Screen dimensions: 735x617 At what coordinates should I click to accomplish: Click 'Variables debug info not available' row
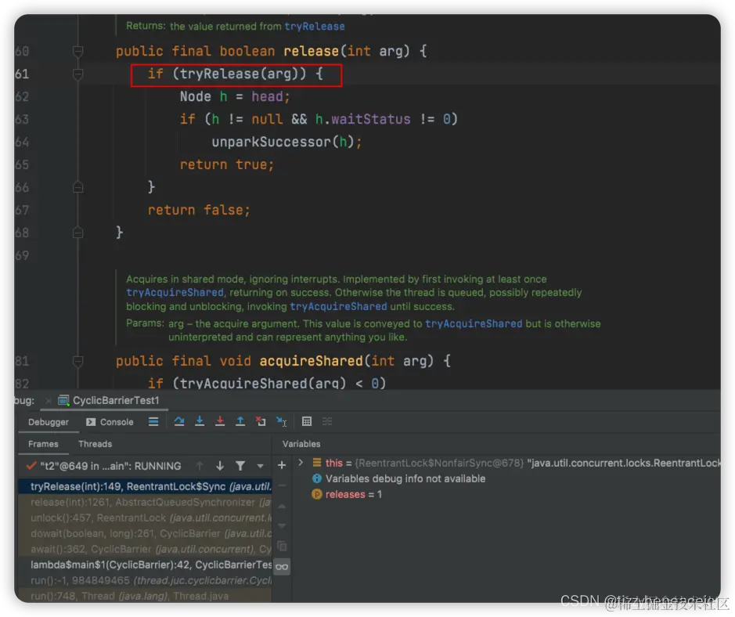(x=399, y=478)
